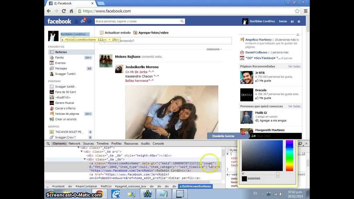The width and height of the screenshot is (354, 199).
Task: Open Facebook messages icon with notification badge
Action: pos(83,21)
